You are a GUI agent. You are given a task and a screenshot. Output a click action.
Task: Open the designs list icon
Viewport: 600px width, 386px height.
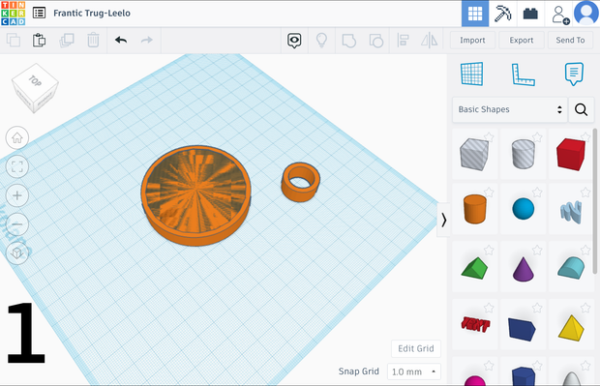(x=39, y=13)
